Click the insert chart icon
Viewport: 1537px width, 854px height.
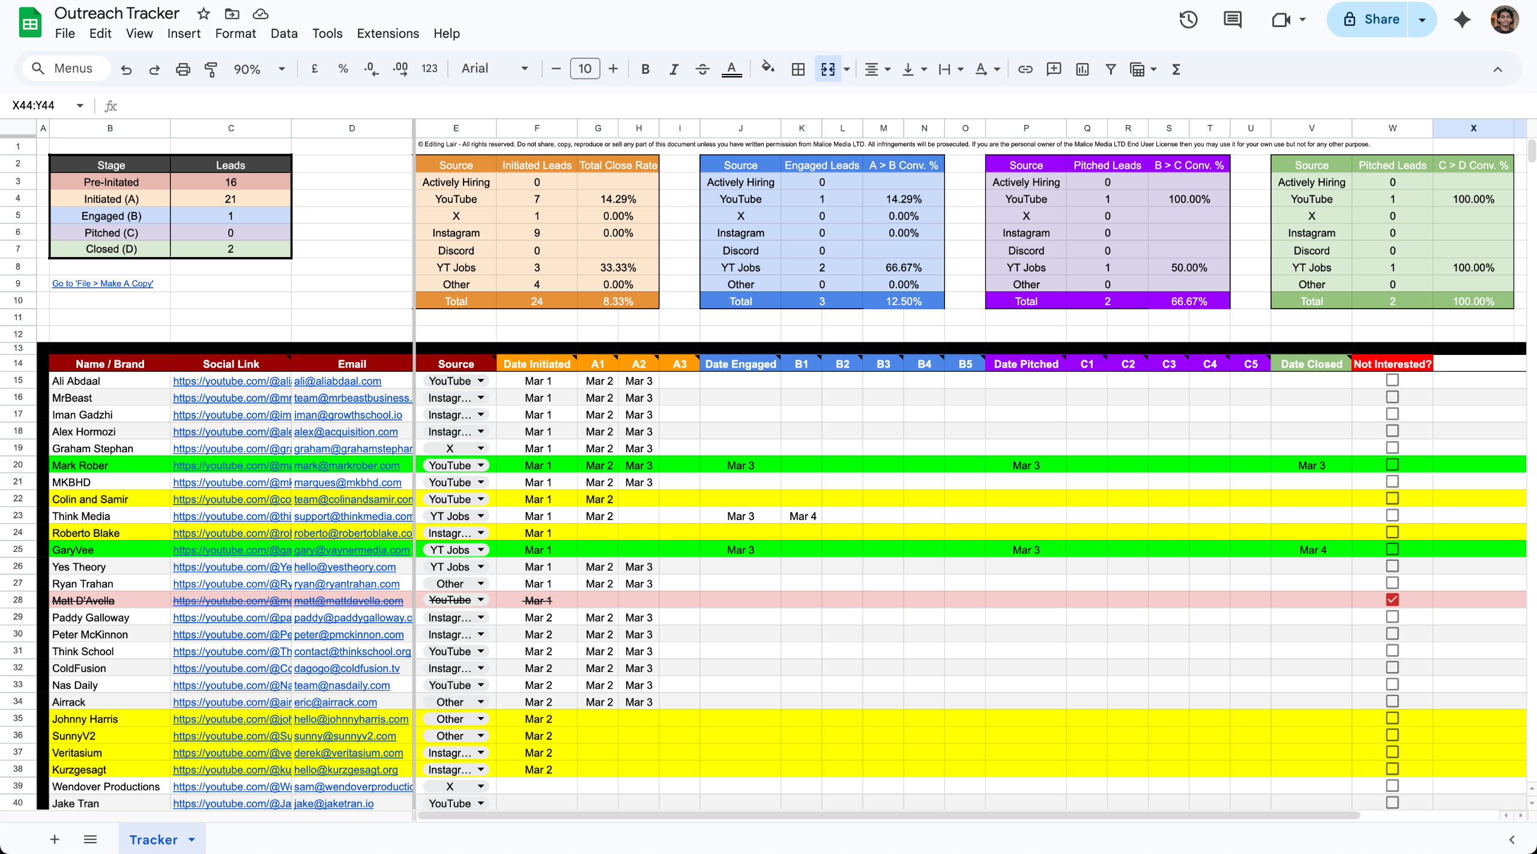(1082, 69)
